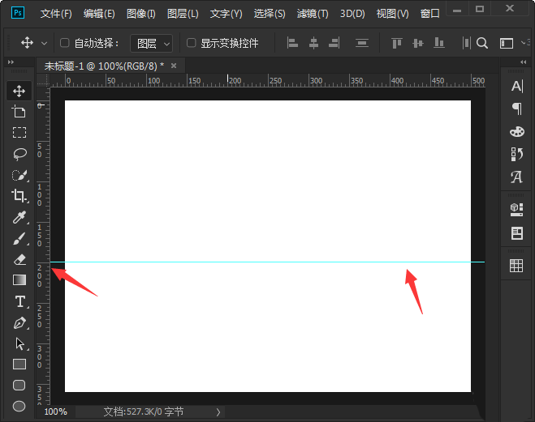
Task: Open the 图层 auto-select dropdown
Action: tap(152, 43)
